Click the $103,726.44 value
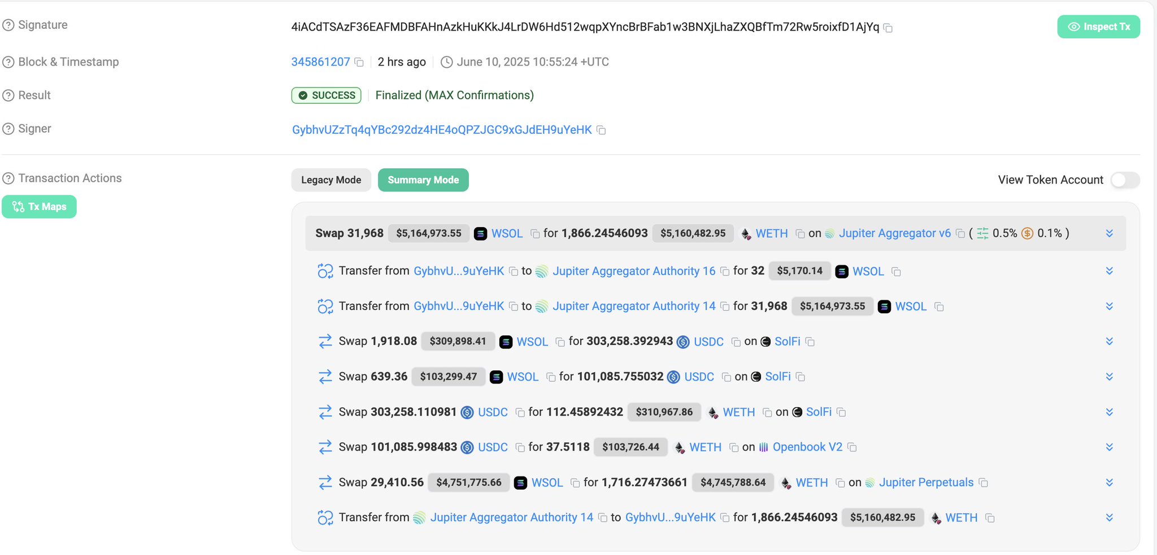Screen dimensions: 1157x555 point(631,447)
